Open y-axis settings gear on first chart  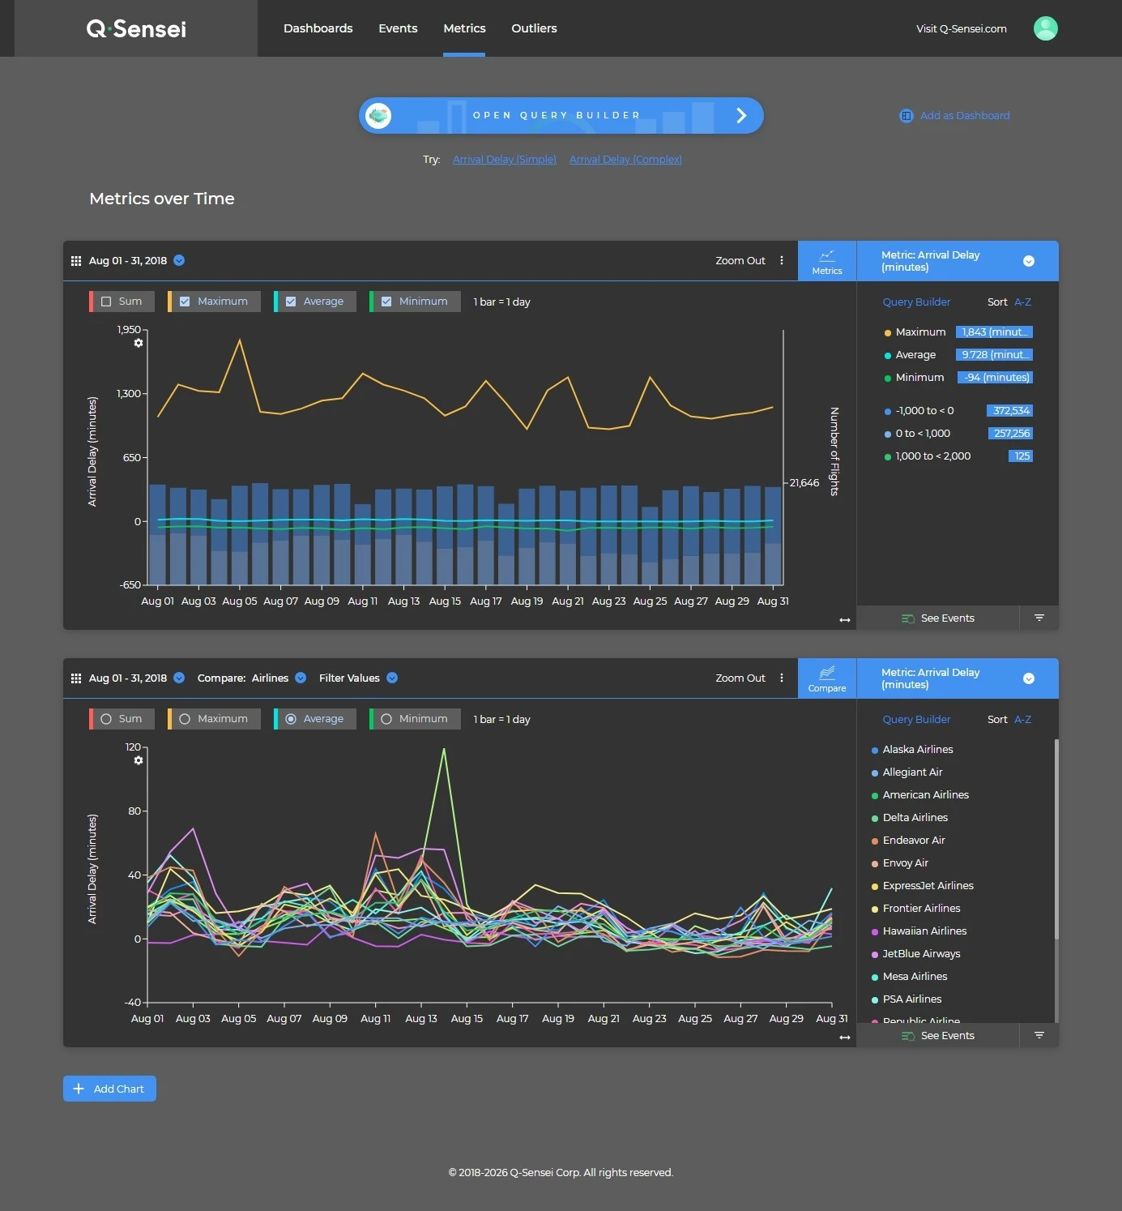(x=139, y=343)
